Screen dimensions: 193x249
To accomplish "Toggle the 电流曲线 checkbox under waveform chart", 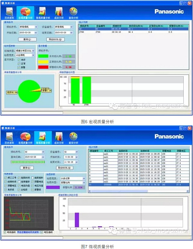I will pos(5,232).
